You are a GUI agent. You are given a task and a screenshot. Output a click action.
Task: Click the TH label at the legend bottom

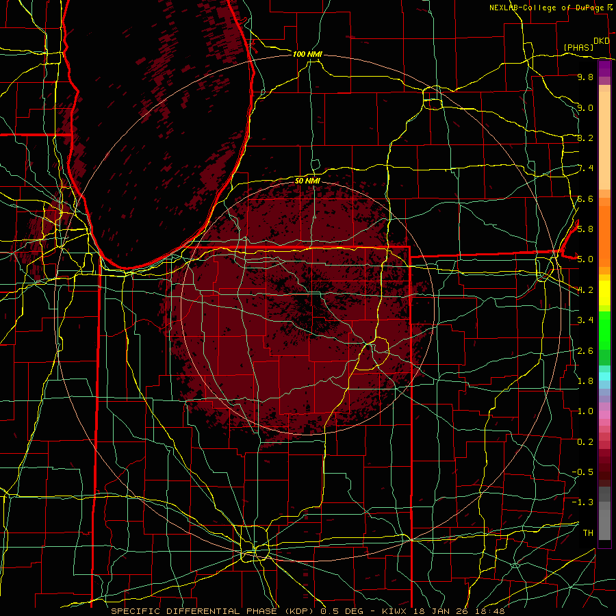tap(588, 533)
